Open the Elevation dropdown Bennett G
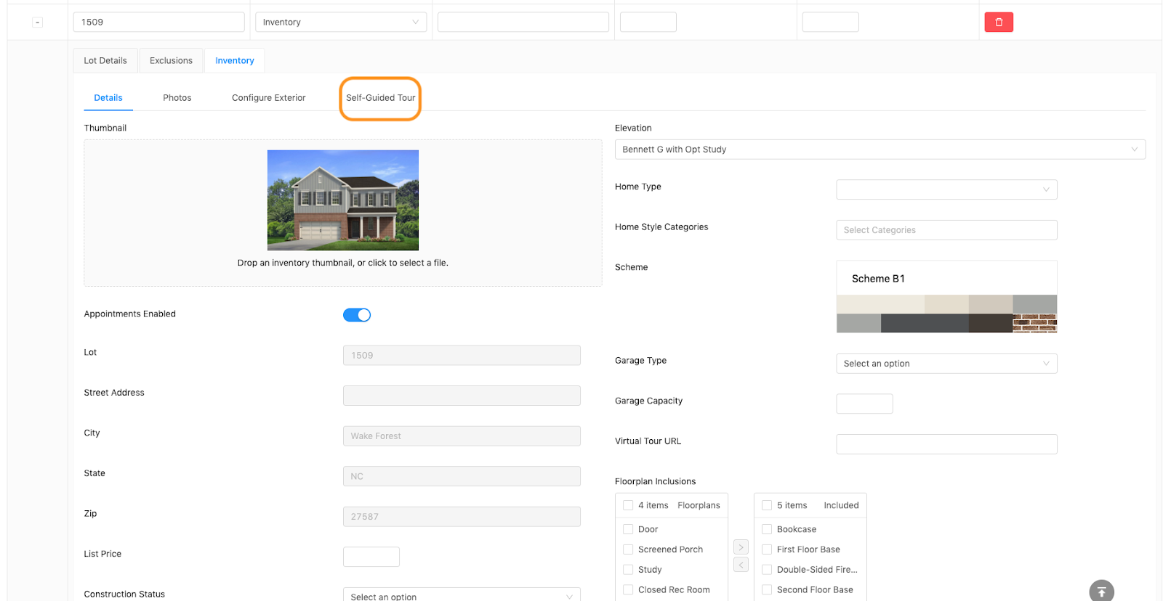The width and height of the screenshot is (1163, 601). click(x=880, y=150)
